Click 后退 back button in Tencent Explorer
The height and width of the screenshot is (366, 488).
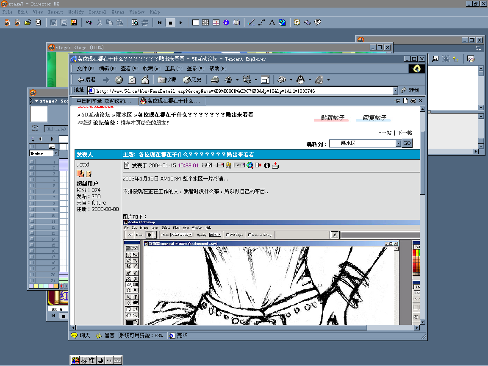pyautogui.click(x=87, y=80)
